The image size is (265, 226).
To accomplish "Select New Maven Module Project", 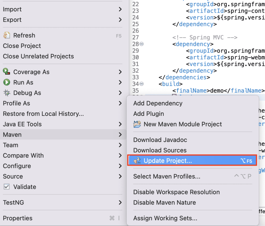I will click(x=193, y=124).
